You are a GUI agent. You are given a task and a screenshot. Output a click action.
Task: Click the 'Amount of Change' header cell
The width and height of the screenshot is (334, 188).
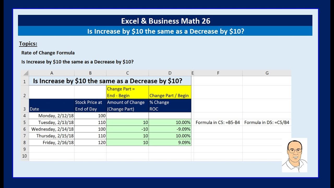coord(128,106)
